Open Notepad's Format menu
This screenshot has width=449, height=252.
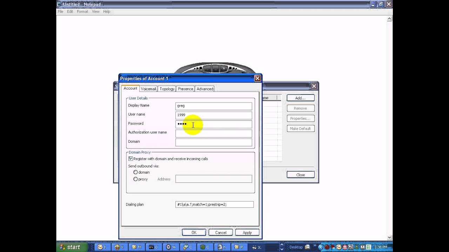[x=82, y=12]
